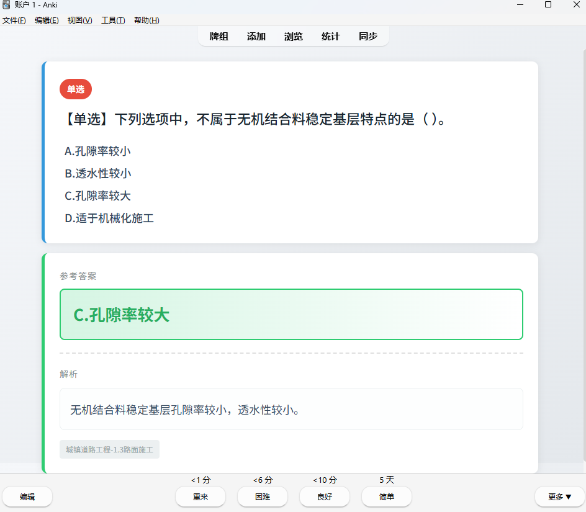586x512 pixels.
Task: Click the 5 天 interval label
Action: 387,480
